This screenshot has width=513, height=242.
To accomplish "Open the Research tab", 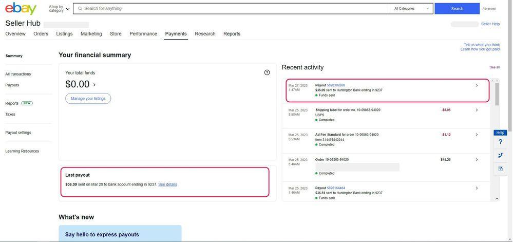I will pos(205,34).
